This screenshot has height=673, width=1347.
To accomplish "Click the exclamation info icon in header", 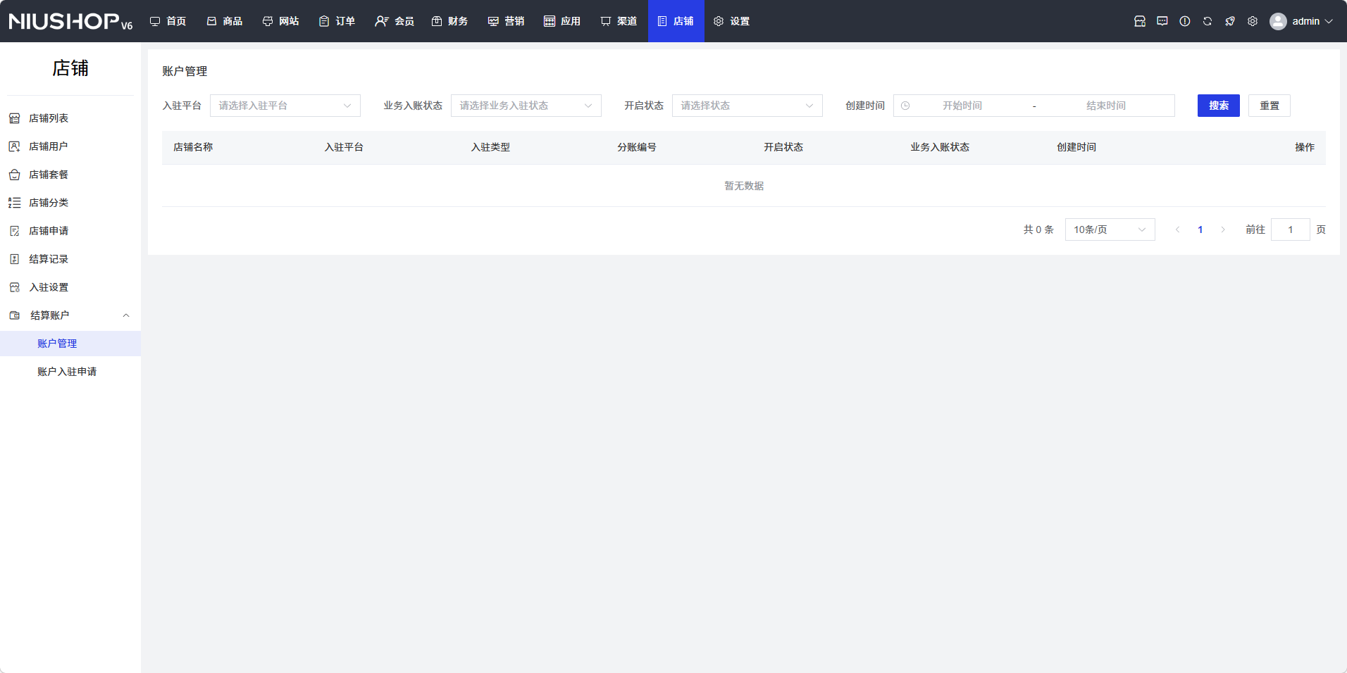I will coord(1185,21).
